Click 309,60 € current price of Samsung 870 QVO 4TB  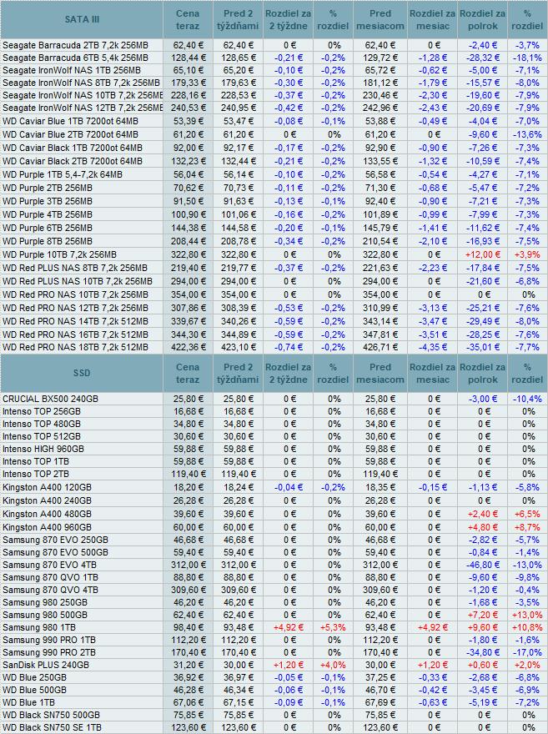(x=189, y=591)
